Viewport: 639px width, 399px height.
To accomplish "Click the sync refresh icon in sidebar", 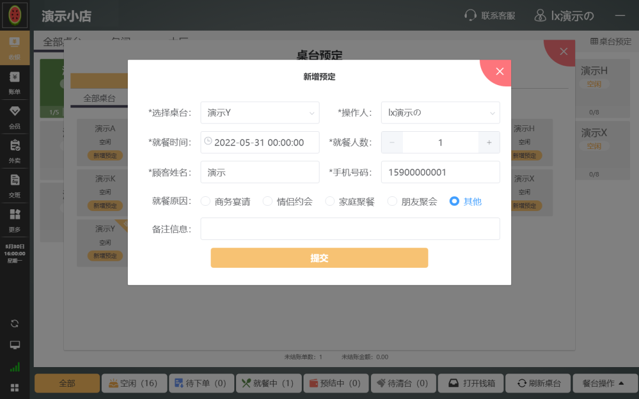I will tap(15, 324).
